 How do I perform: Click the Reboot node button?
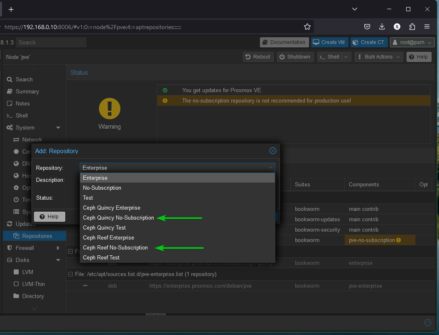(x=258, y=57)
